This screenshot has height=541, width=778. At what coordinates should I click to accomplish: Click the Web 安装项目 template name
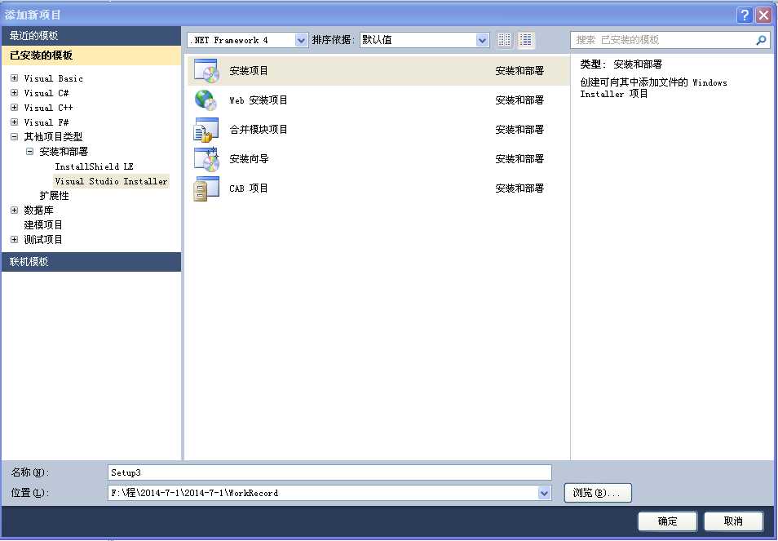(x=259, y=100)
